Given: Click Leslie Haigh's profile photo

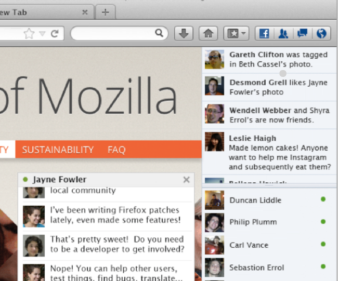Looking at the screenshot, I should (214, 141).
